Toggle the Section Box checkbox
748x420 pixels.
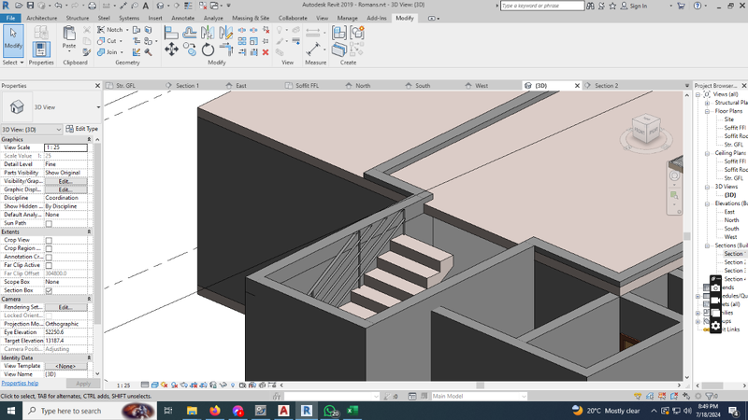coord(49,290)
